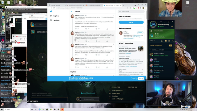Open more options on first tweet
This screenshot has height=111, width=197.
[113, 15]
